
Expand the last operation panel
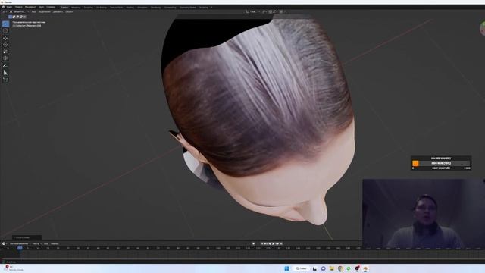coord(27,237)
